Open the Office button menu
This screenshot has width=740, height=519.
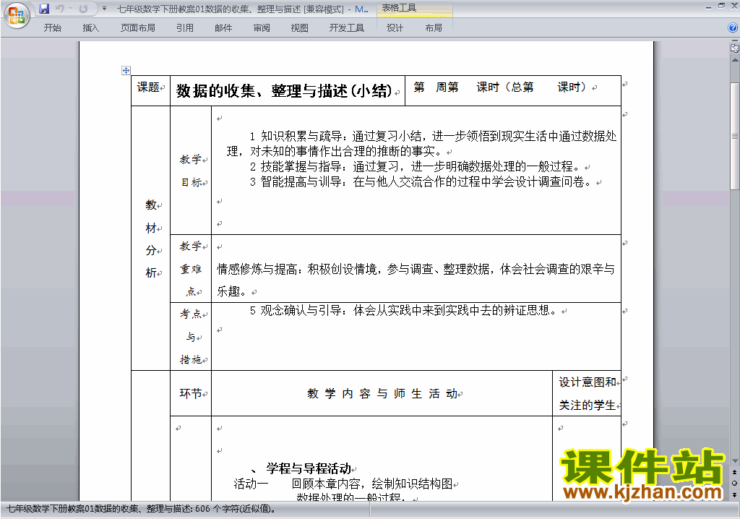point(17,15)
